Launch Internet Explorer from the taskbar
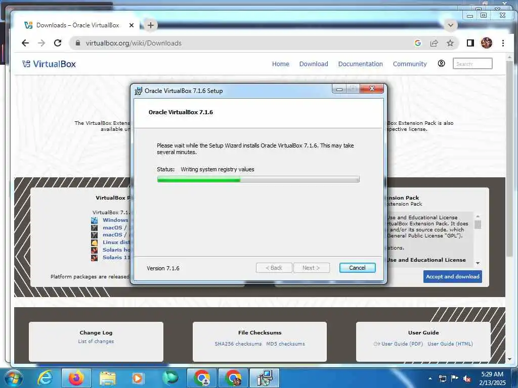 click(45, 378)
